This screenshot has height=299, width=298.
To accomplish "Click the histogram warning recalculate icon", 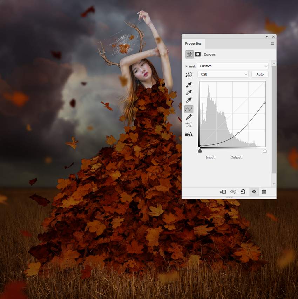I will 189,134.
